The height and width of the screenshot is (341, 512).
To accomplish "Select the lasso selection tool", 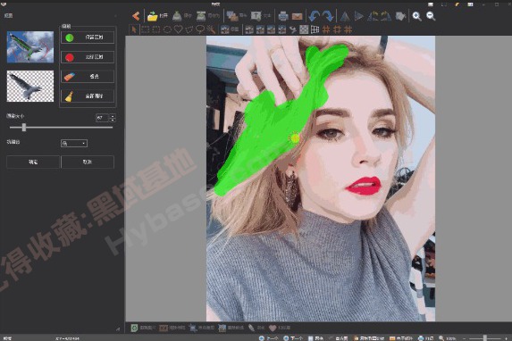I will (x=200, y=29).
